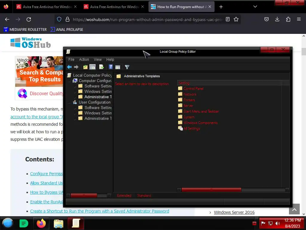This screenshot has height=230, width=306.
Task: Open the Printers folder in settings list
Action: click(x=189, y=100)
